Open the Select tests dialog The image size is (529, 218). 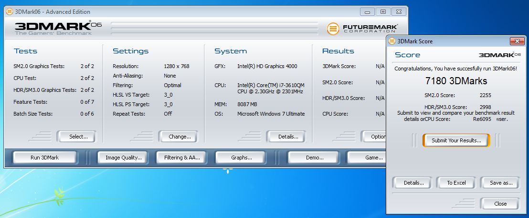click(x=76, y=137)
